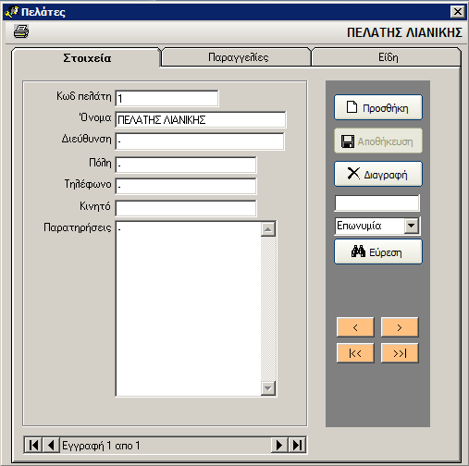The height and width of the screenshot is (466, 469).
Task: Click the Πελάτες window title icon
Action: click(x=12, y=12)
